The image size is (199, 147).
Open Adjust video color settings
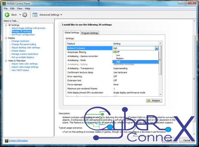(24, 64)
